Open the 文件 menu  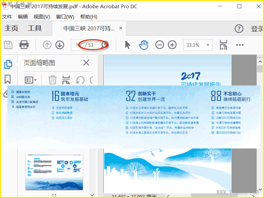coord(7,17)
